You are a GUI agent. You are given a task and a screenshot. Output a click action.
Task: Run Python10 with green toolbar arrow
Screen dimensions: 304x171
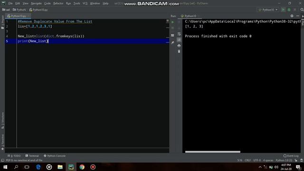(283, 9)
